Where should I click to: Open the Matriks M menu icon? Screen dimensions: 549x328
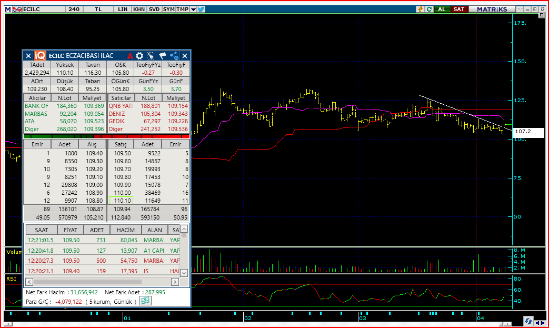[8, 9]
